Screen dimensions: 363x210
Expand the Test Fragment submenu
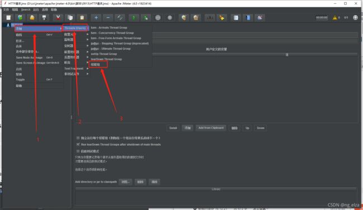point(76,69)
